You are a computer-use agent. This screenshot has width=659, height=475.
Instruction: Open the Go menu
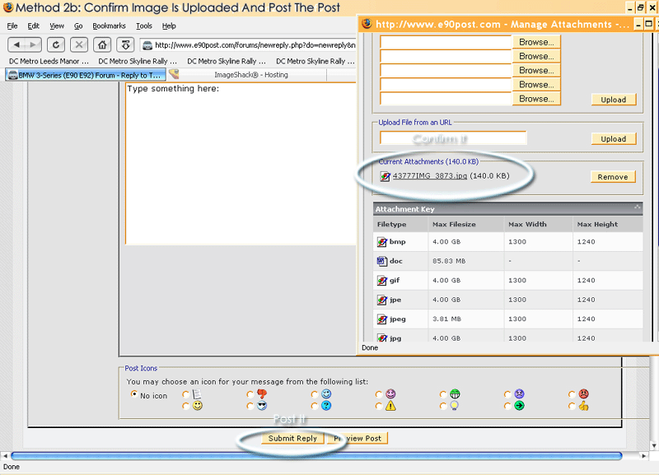[x=78, y=26]
